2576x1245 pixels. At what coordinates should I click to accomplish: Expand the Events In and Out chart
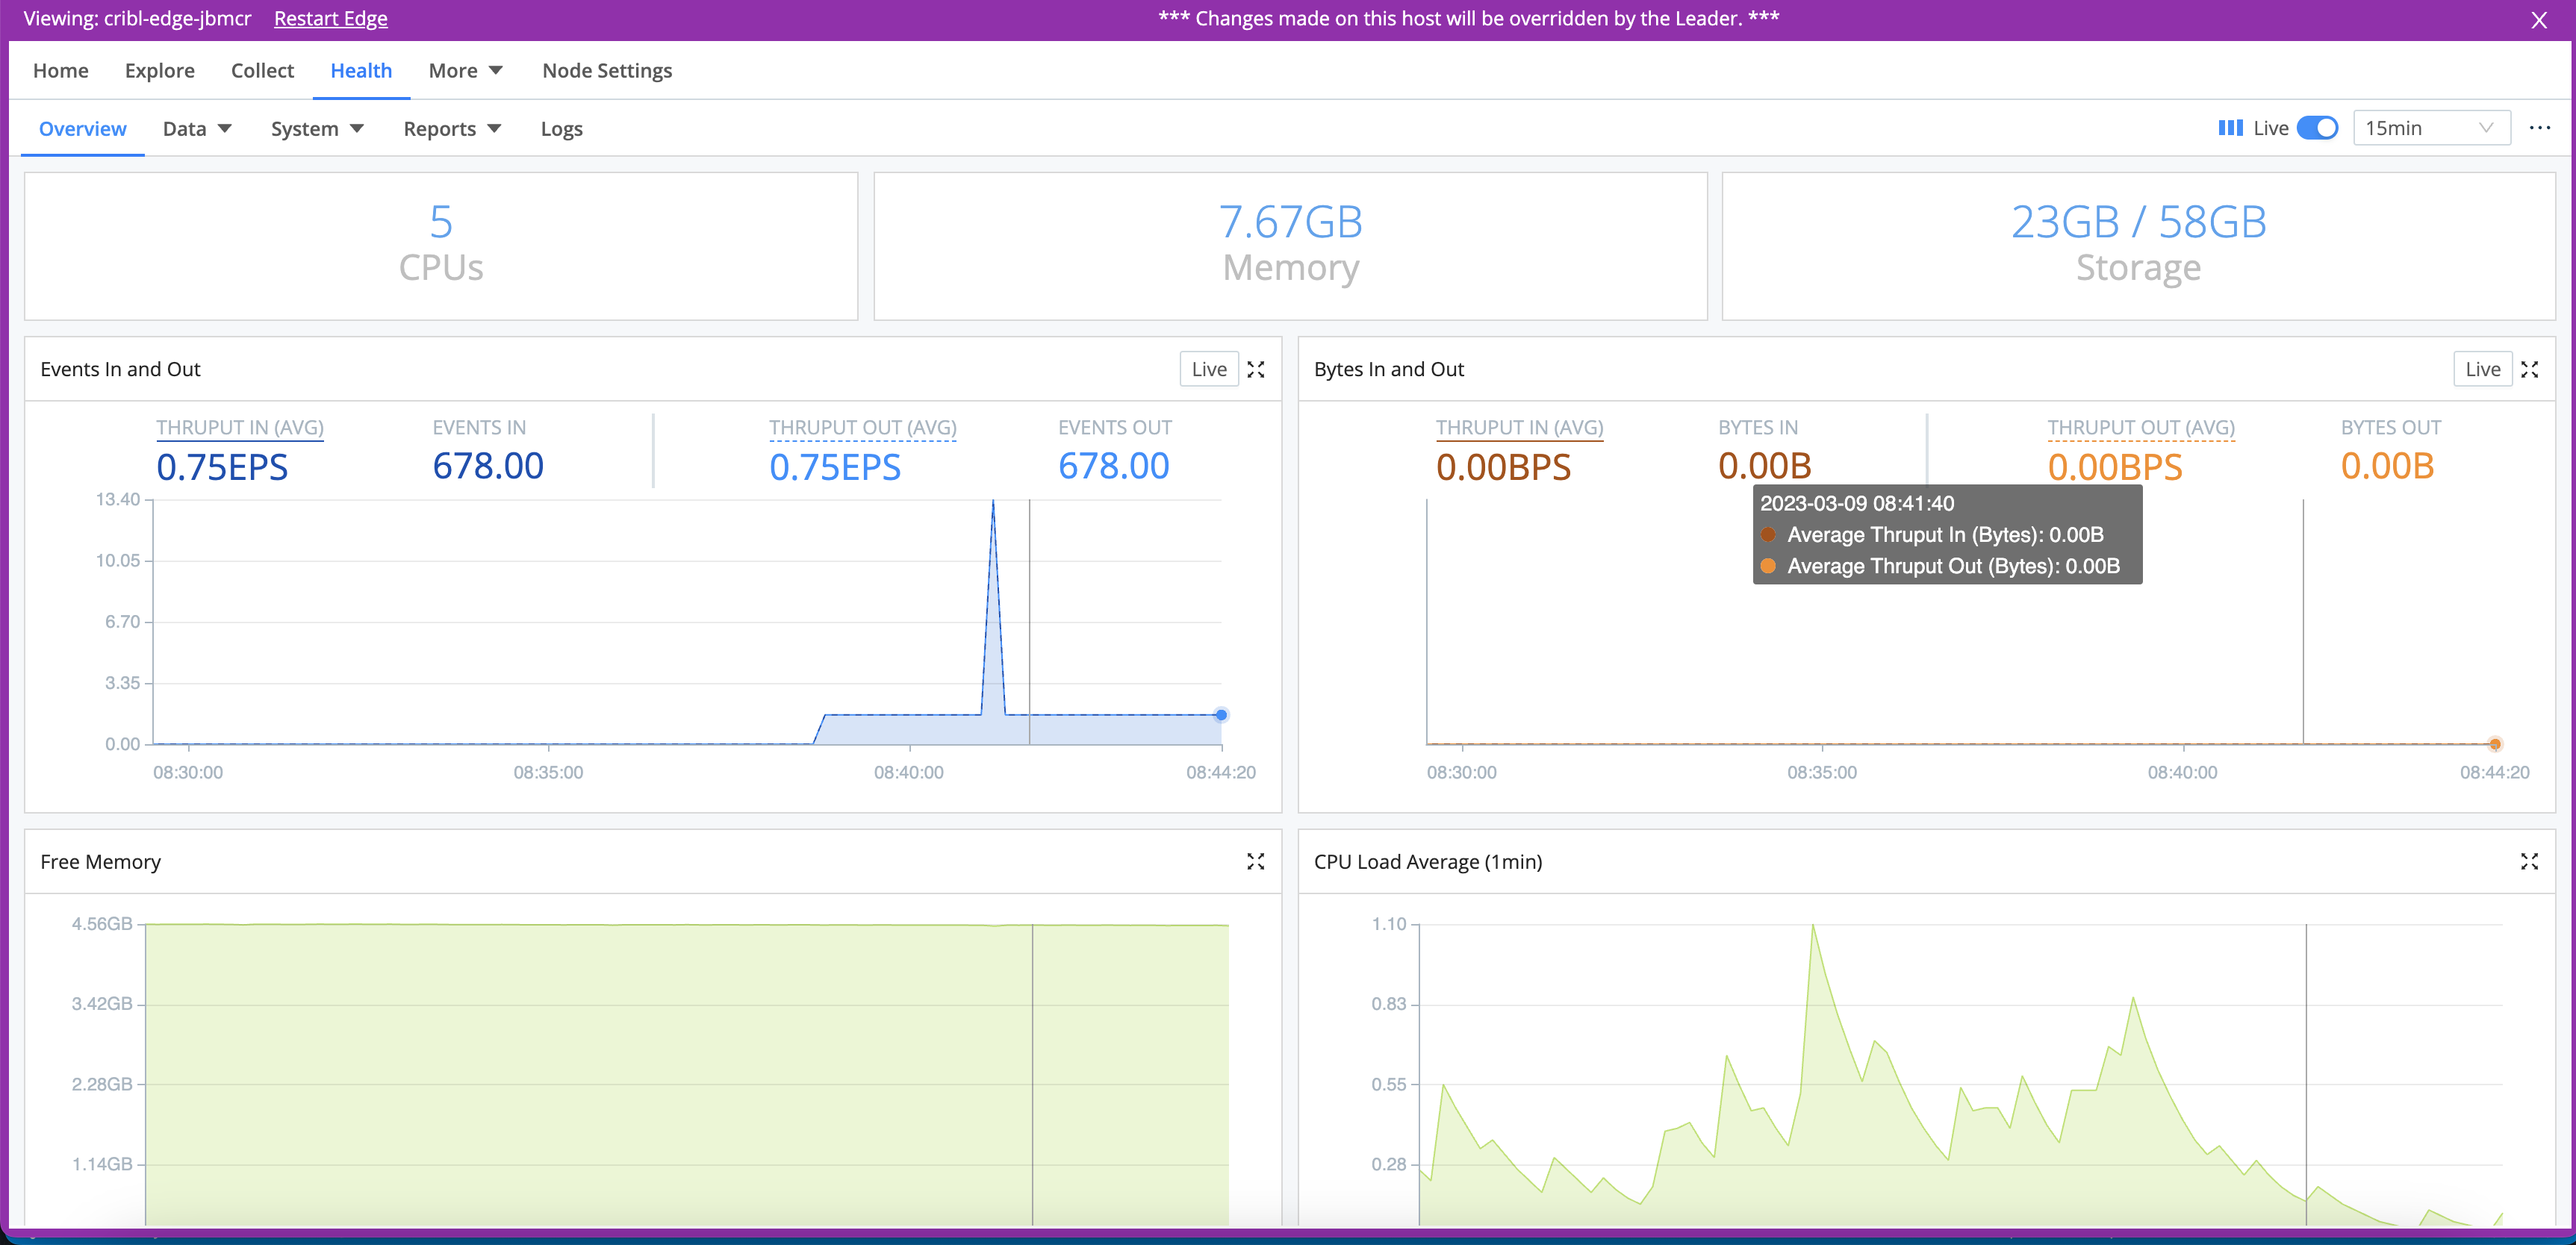1256,369
